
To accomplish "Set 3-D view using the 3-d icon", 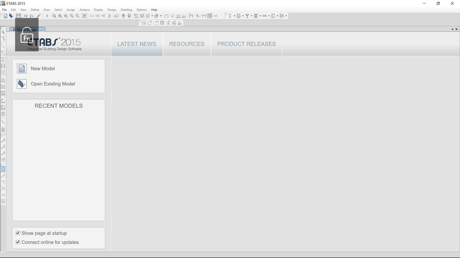I will [x=91, y=16].
